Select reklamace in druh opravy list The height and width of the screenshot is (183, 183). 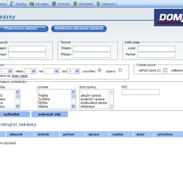point(87,107)
